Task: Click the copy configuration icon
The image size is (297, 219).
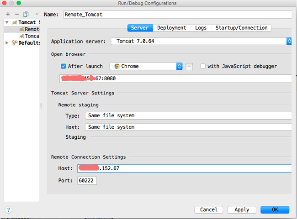Action: [26, 14]
